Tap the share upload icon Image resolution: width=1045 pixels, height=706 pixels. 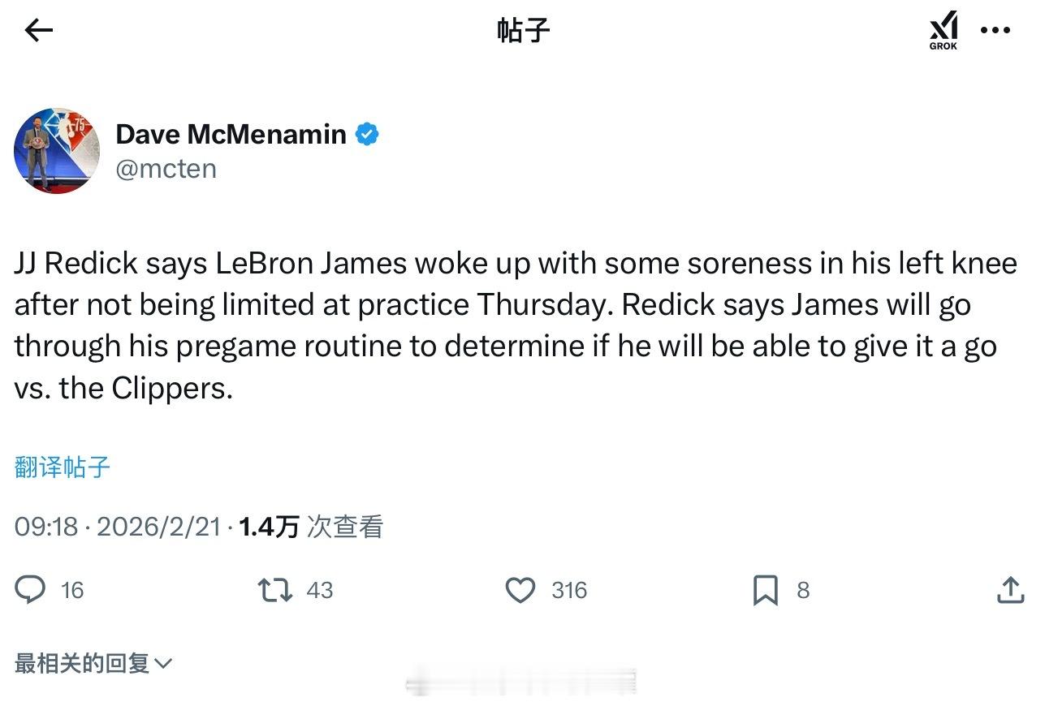click(1009, 590)
